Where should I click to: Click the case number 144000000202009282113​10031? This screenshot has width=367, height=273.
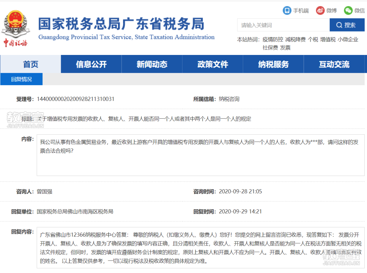(75, 99)
